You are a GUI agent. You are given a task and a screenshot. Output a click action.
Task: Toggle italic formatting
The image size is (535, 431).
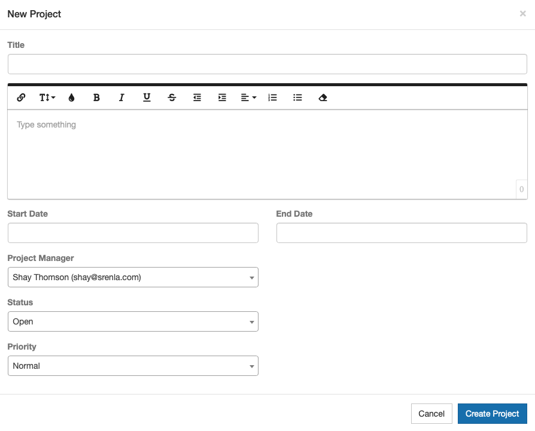click(x=121, y=98)
